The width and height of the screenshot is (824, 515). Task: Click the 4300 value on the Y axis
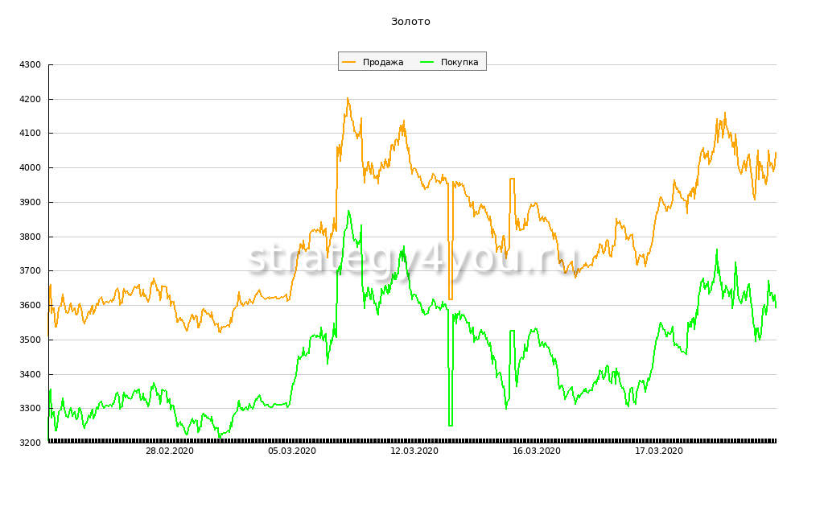click(x=29, y=64)
